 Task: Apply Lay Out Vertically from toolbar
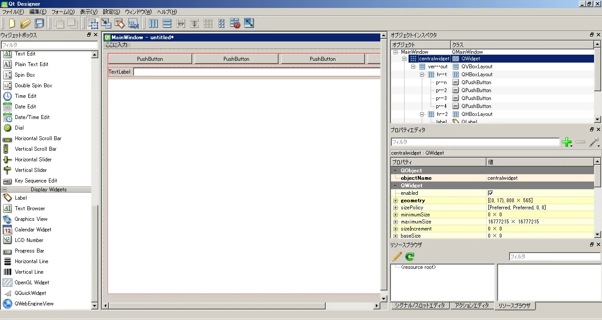[x=167, y=23]
